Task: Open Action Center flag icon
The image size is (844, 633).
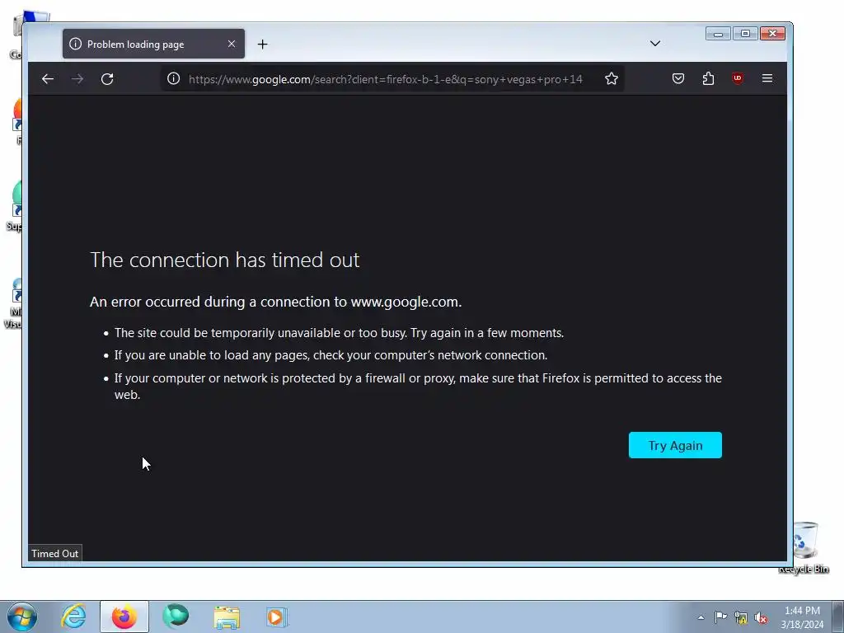Action: 720,617
